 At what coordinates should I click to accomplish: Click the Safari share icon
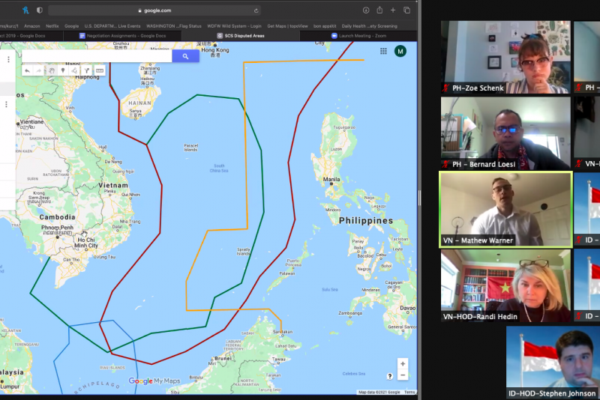[x=379, y=10]
